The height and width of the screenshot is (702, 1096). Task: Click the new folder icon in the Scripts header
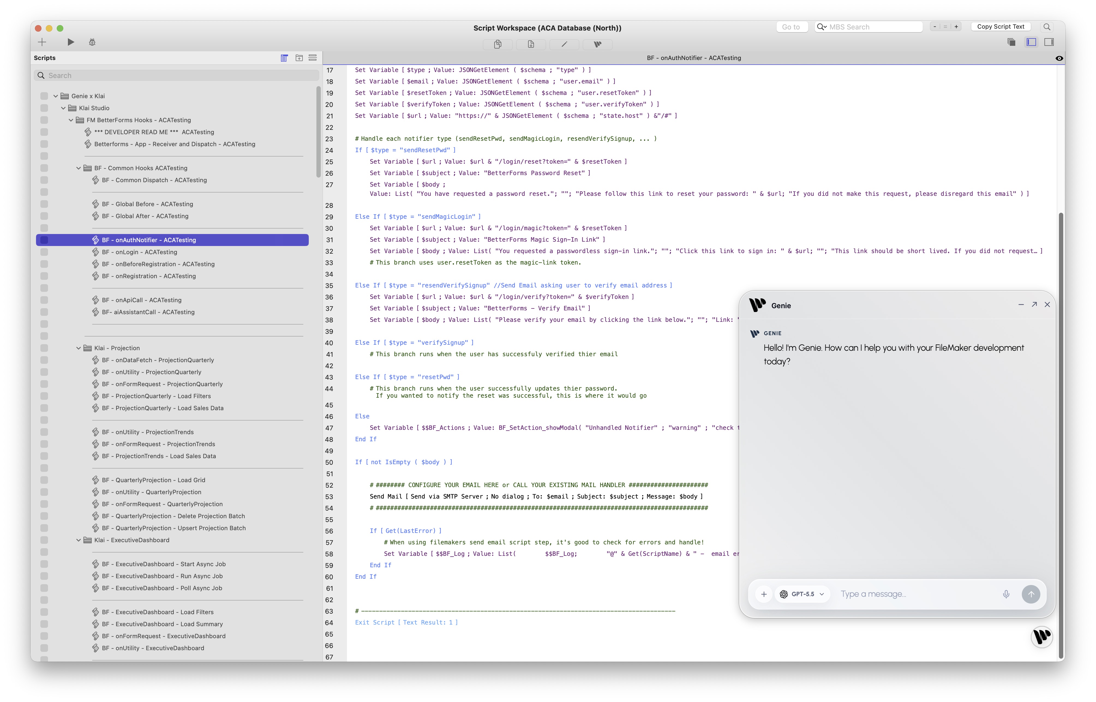tap(299, 58)
